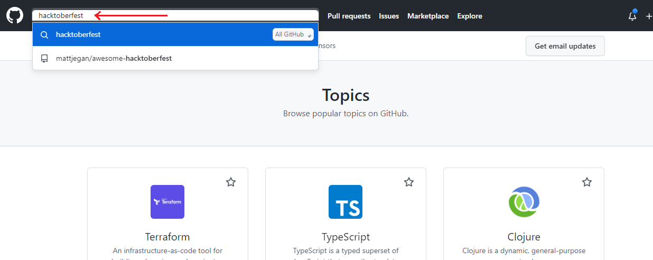
Task: Click the Get email updates button
Action: pyautogui.click(x=565, y=46)
